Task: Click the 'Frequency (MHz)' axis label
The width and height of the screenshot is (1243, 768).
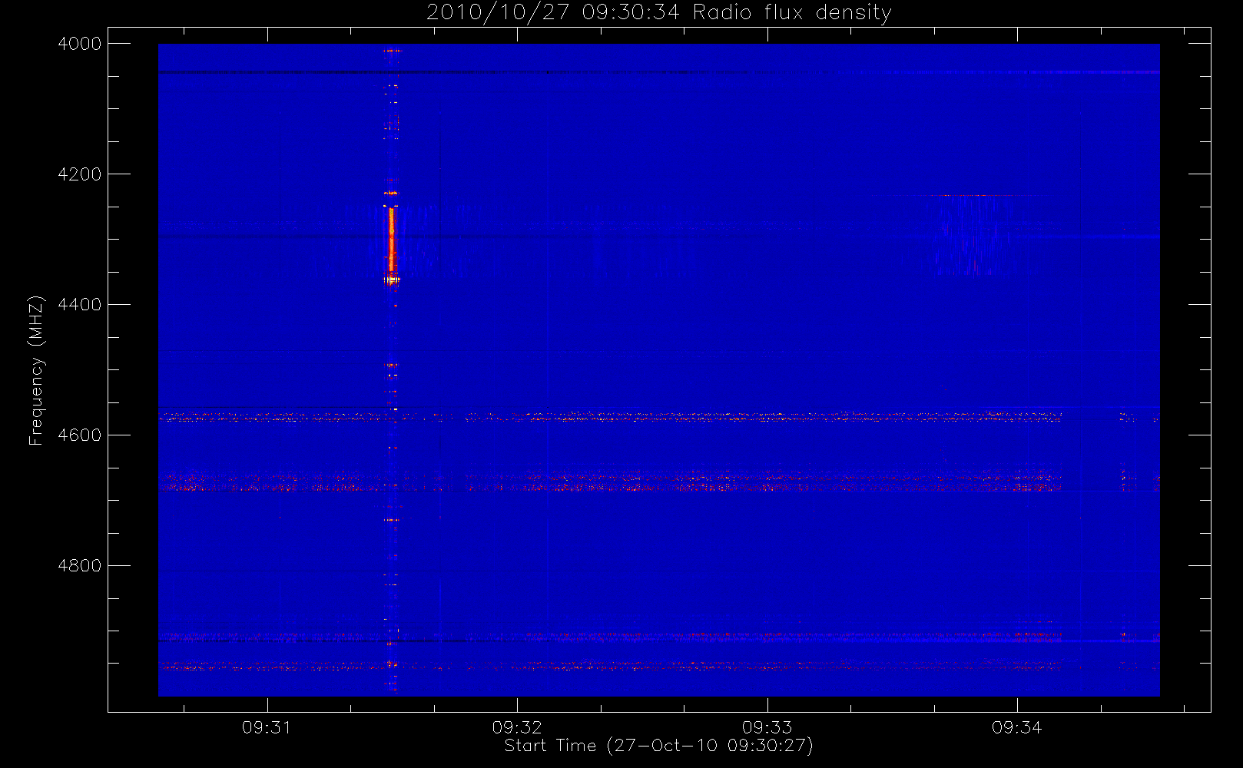Action: 36,370
